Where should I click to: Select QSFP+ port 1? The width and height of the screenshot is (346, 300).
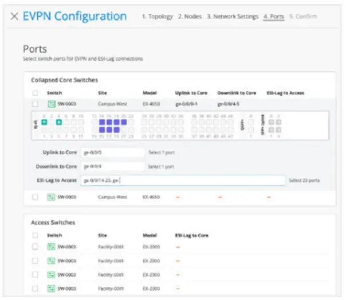pos(251,130)
